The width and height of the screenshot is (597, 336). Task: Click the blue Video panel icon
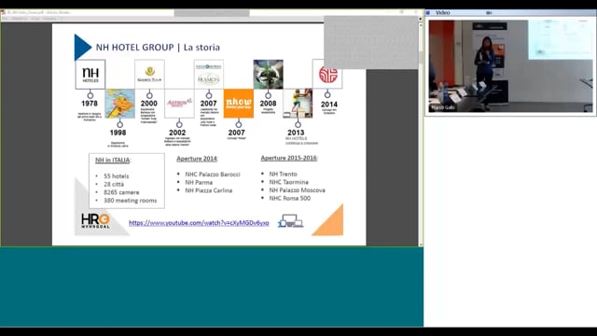[428, 12]
